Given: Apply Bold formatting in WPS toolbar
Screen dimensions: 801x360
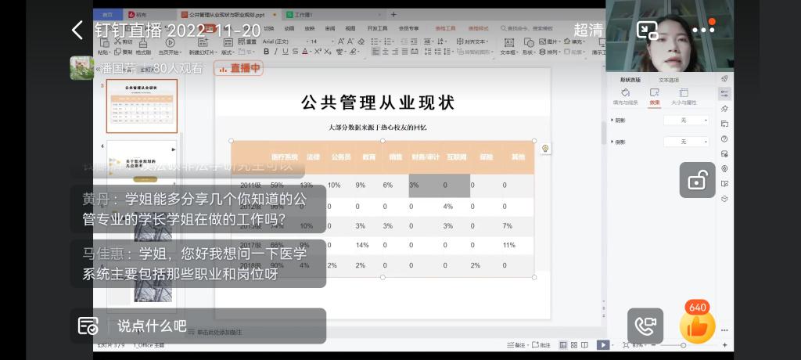Looking at the screenshot, I should 266,52.
